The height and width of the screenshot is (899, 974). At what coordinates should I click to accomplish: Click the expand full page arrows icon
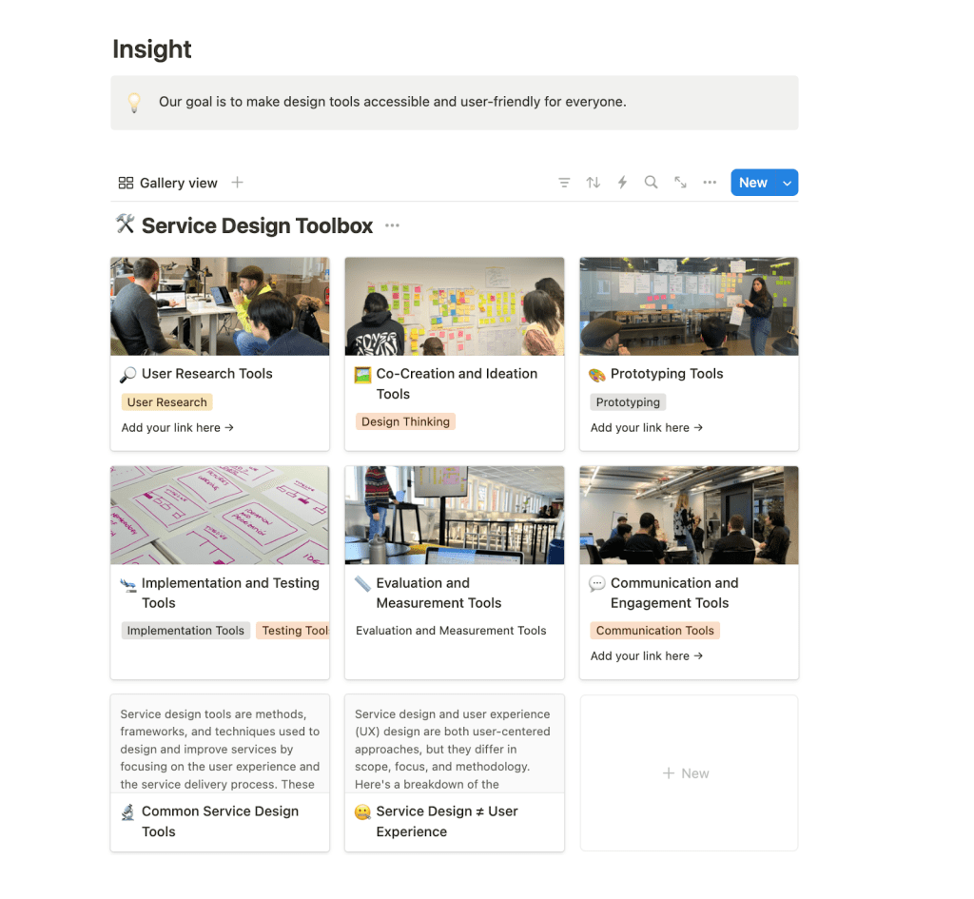tap(681, 183)
